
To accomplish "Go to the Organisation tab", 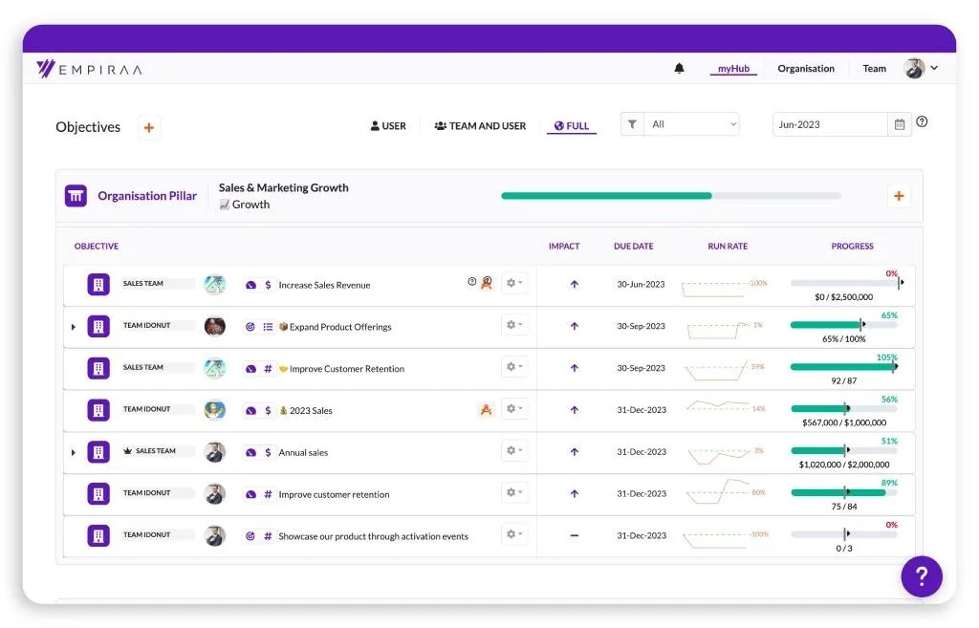I will tap(805, 69).
